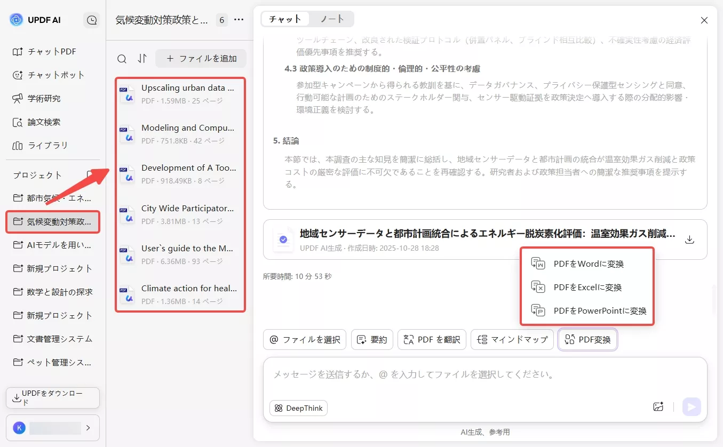Screen dimensions: 723x447
Task: Click the search icon in the file list panel
Action: click(122, 58)
